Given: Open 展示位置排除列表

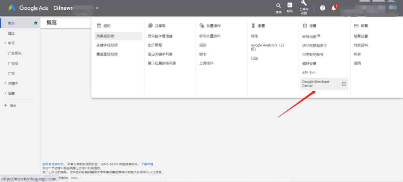Looking at the screenshot, I should [x=162, y=63].
